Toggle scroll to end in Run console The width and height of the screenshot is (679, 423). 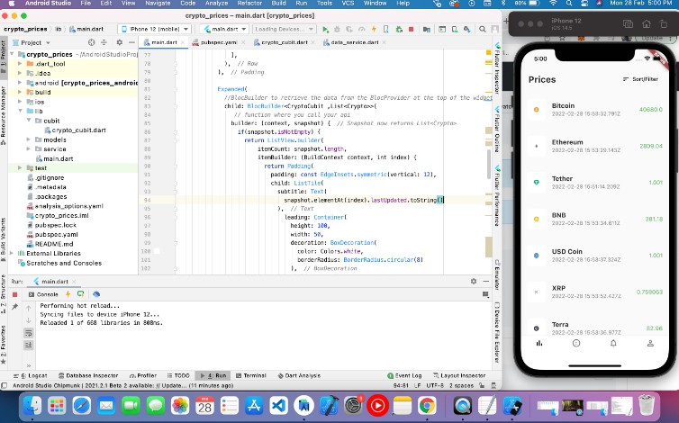[x=29, y=345]
